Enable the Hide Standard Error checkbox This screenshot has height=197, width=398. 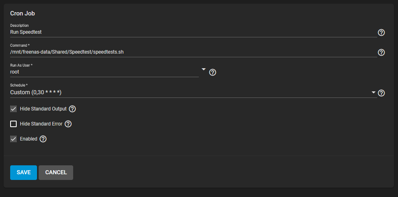[x=13, y=124]
